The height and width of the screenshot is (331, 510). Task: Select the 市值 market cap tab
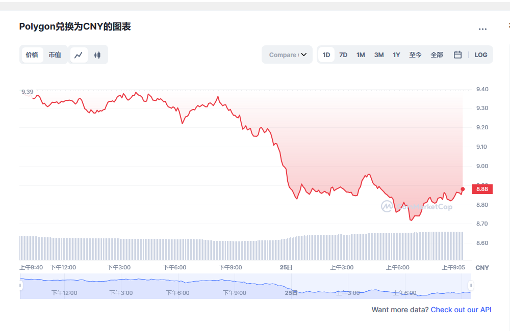click(x=55, y=55)
